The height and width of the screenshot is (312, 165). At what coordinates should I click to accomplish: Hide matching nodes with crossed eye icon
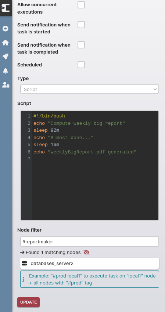tap(86, 253)
